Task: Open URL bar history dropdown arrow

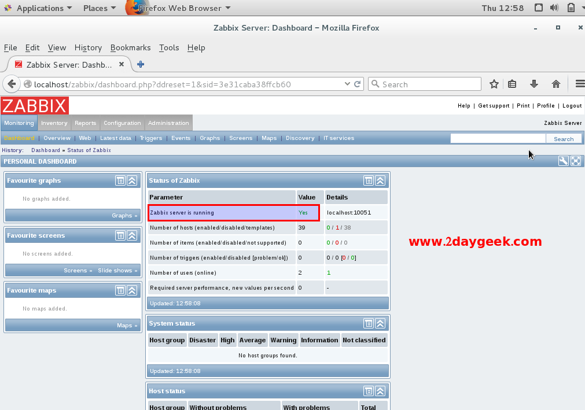Action: pyautogui.click(x=347, y=84)
